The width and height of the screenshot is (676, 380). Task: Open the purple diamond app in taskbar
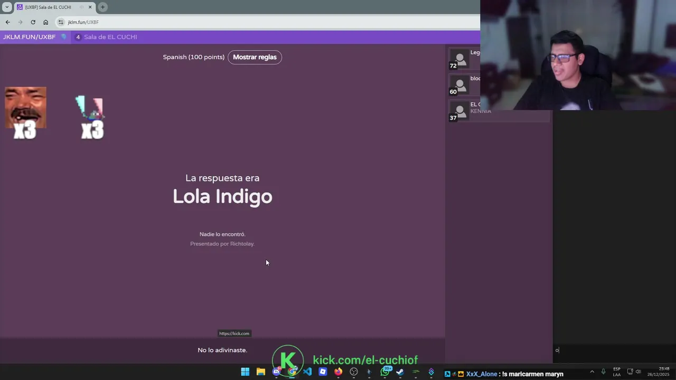(x=431, y=372)
